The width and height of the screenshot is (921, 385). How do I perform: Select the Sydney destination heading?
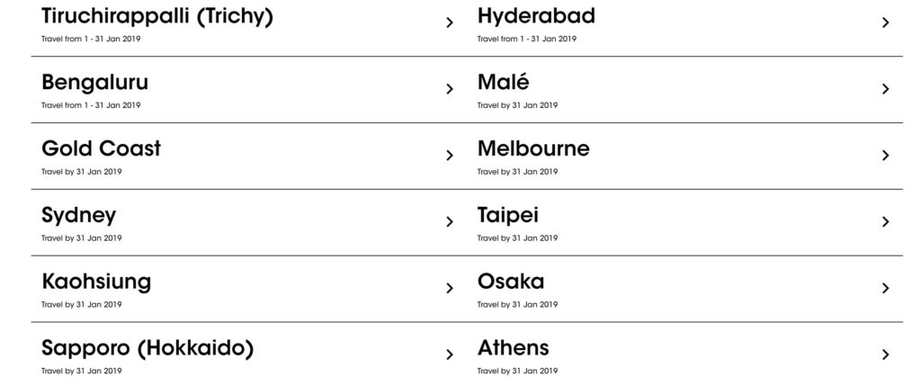point(78,215)
